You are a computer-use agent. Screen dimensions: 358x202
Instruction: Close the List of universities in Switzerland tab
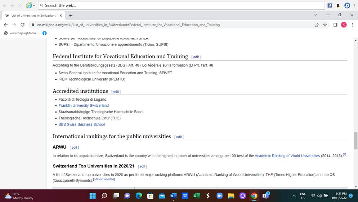coord(61,16)
